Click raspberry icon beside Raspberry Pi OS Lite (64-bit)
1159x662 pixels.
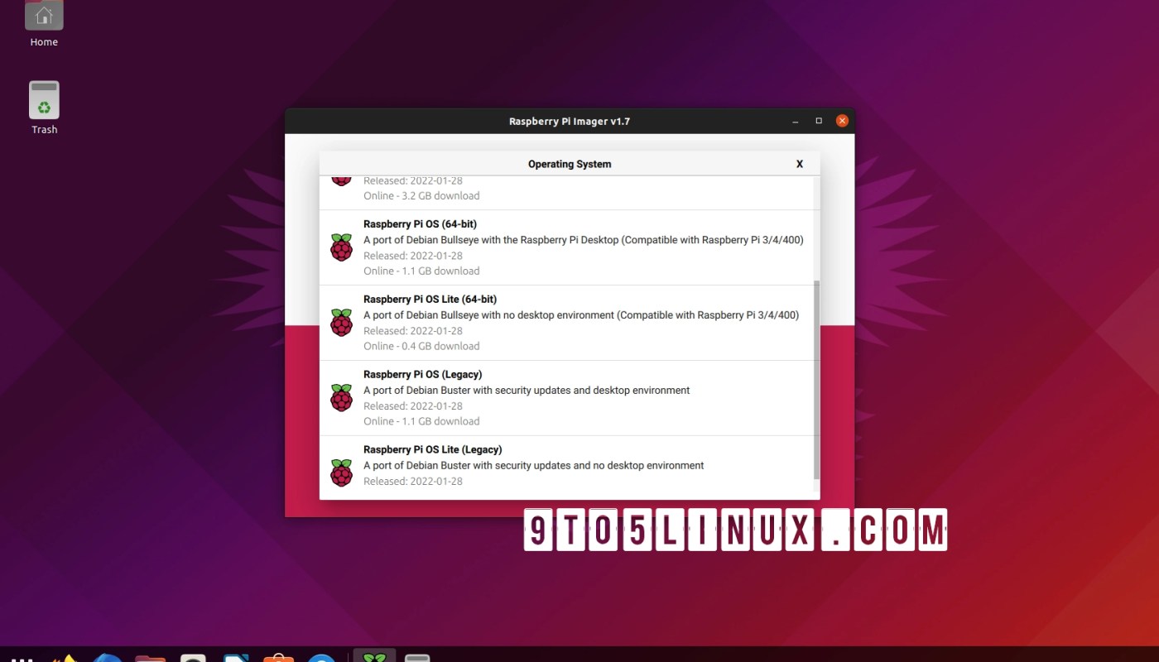[341, 323]
